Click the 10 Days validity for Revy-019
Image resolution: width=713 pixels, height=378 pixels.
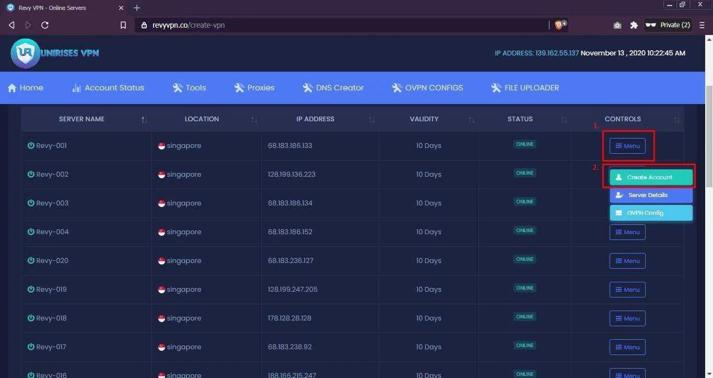429,290
